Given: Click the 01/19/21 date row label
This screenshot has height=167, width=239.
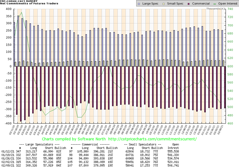Looking at the screenshot, I should (x=8, y=155).
